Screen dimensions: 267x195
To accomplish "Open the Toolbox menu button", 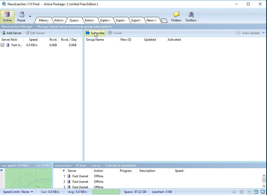I will point(191,16).
